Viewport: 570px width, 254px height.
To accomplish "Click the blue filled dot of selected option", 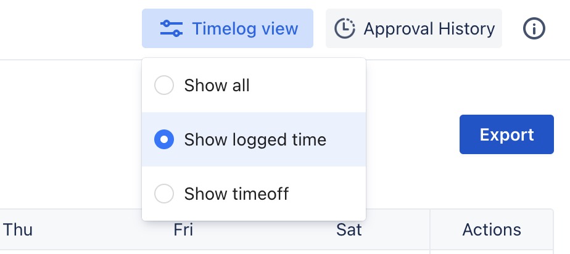I will 164,140.
